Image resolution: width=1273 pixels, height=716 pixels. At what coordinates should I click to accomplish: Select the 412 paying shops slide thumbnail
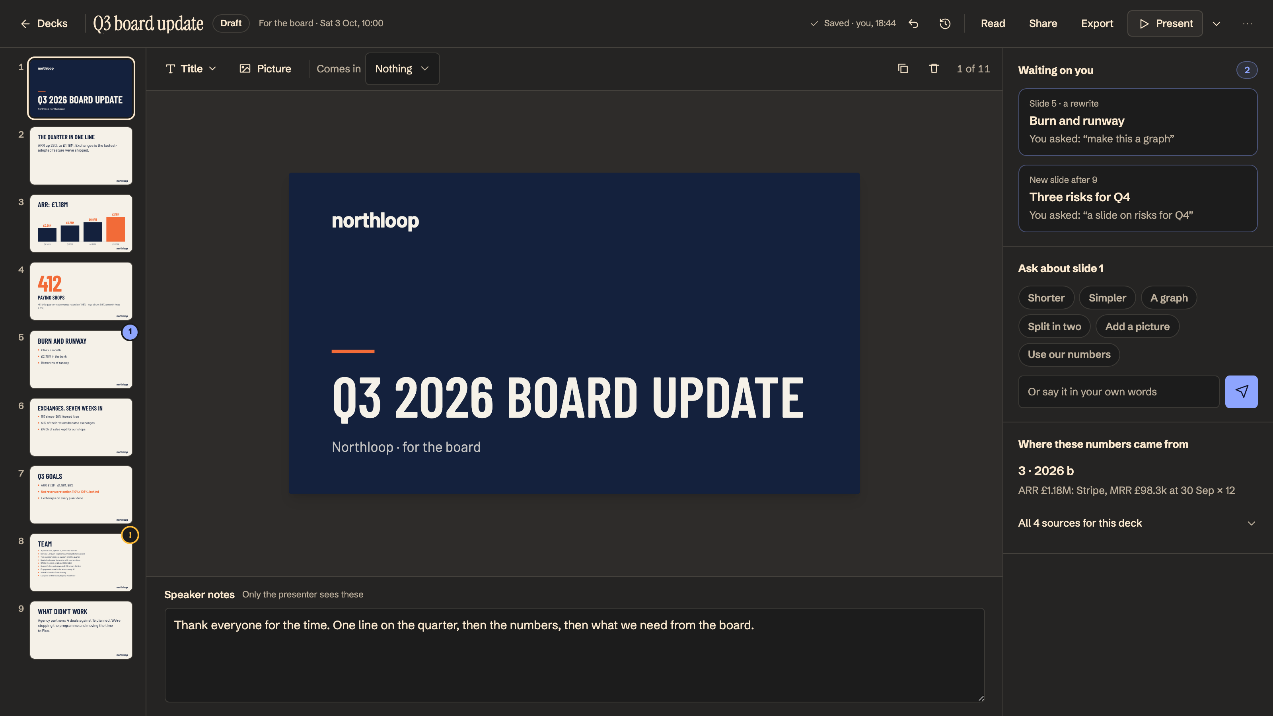coord(81,291)
